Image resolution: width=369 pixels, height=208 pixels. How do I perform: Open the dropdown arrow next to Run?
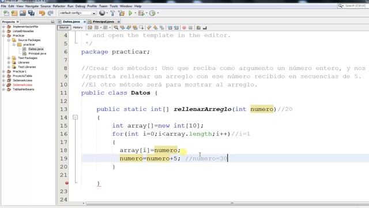pos(135,13)
